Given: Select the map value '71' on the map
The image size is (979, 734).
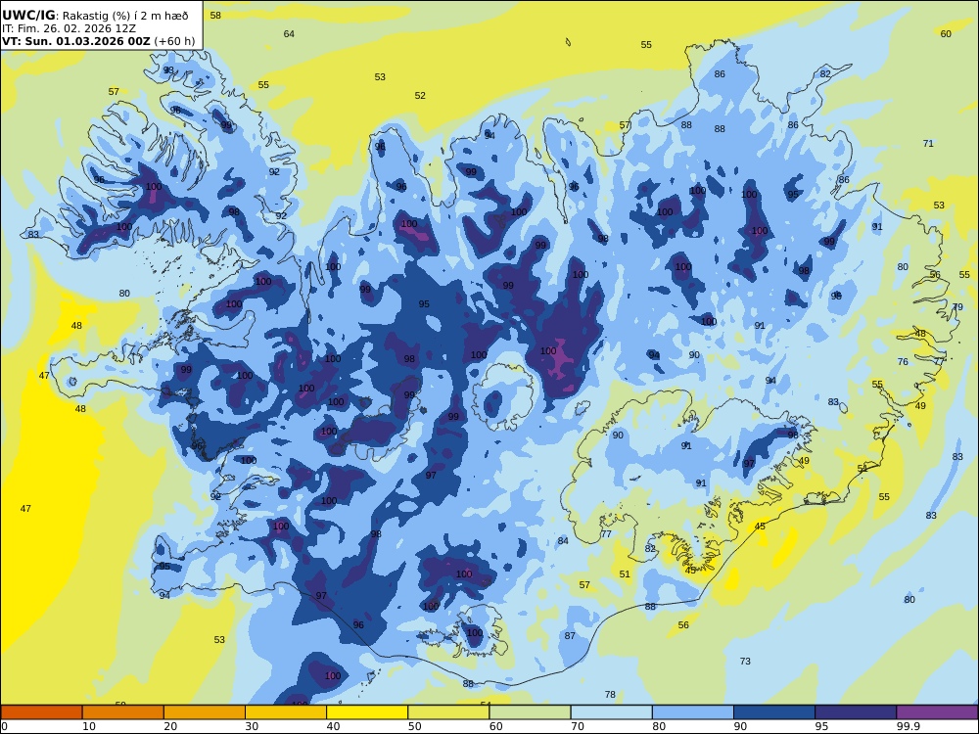Looking at the screenshot, I should pos(928,143).
